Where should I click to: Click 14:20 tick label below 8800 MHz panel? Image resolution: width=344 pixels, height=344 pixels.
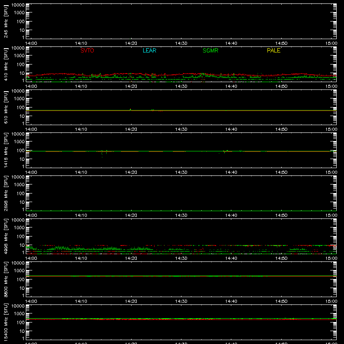pos(131,301)
